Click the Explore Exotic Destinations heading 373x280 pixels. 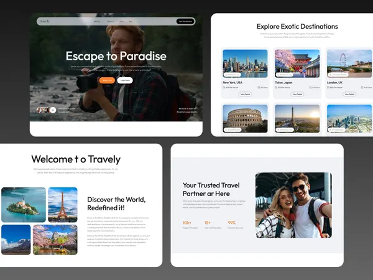coord(297,26)
